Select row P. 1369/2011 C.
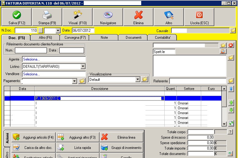The height and width of the screenshot is (158, 238). pos(113,98)
